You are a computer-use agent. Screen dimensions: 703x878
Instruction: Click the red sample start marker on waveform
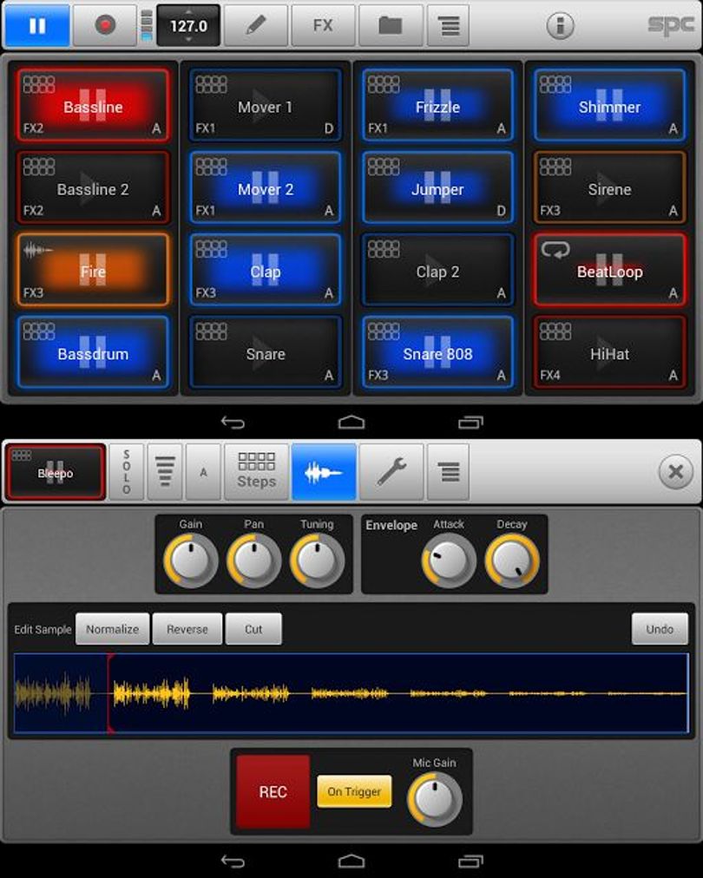point(109,692)
